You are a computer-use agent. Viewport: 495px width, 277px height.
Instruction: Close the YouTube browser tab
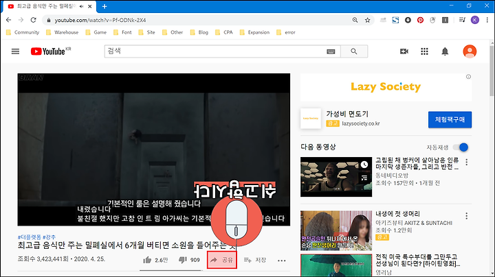click(90, 6)
